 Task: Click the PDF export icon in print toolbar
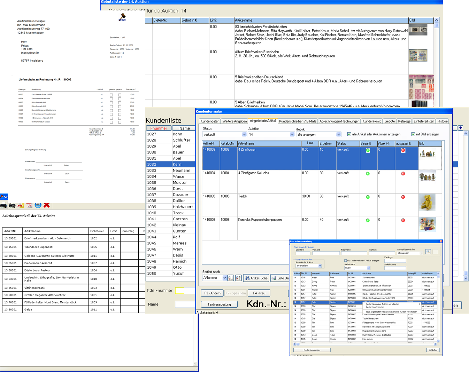click(x=29, y=205)
